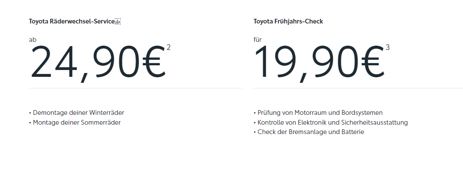Select the Toyota Räderwechsel-Service heading

click(72, 21)
